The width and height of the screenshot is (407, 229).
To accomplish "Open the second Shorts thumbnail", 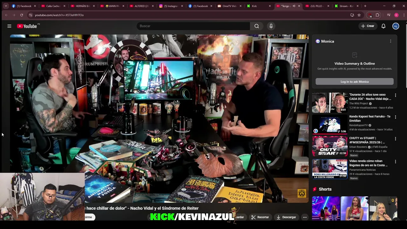I will [x=355, y=209].
